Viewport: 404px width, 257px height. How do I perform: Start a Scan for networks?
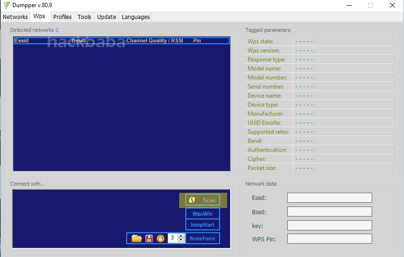203,200
